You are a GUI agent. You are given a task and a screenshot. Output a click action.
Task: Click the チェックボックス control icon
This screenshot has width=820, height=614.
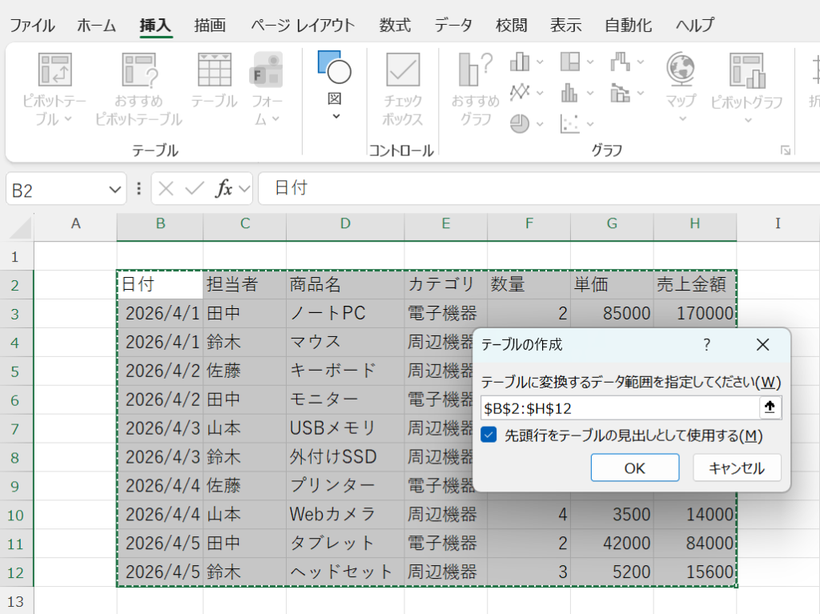click(403, 70)
